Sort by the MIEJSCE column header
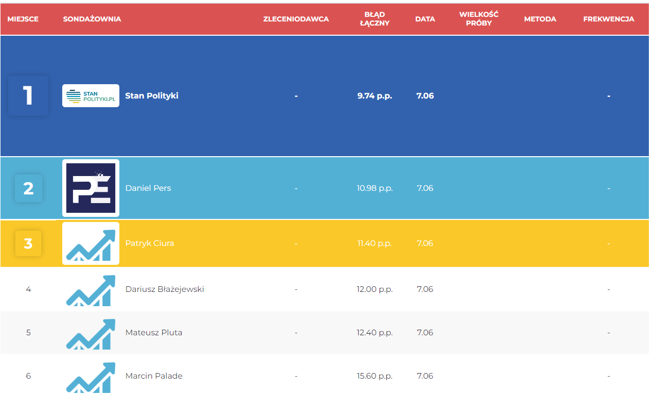This screenshot has width=654, height=396. [x=23, y=19]
